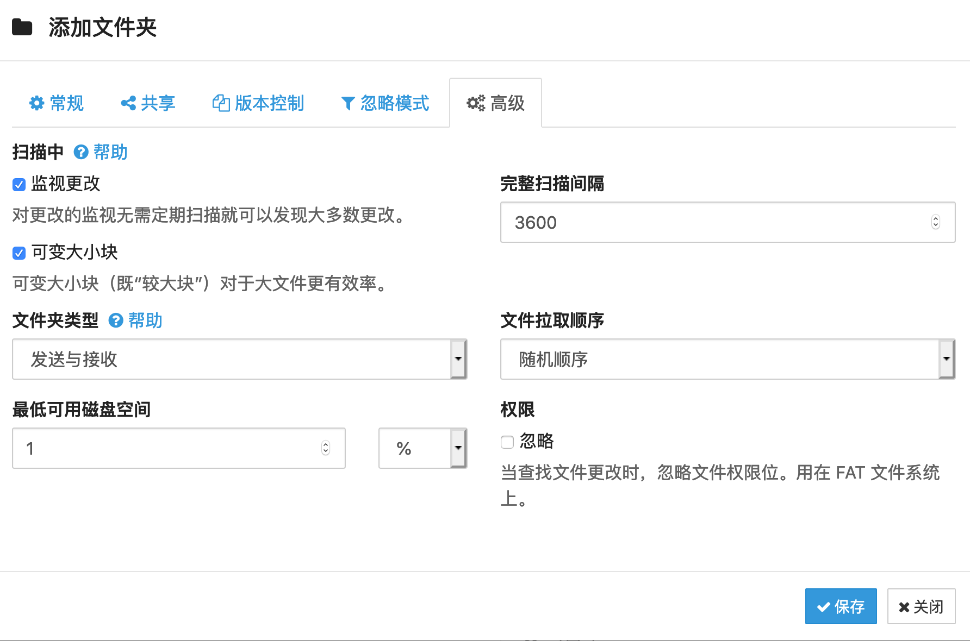Uncheck the 监视更改 checkbox
The width and height of the screenshot is (970, 641).
click(x=18, y=185)
